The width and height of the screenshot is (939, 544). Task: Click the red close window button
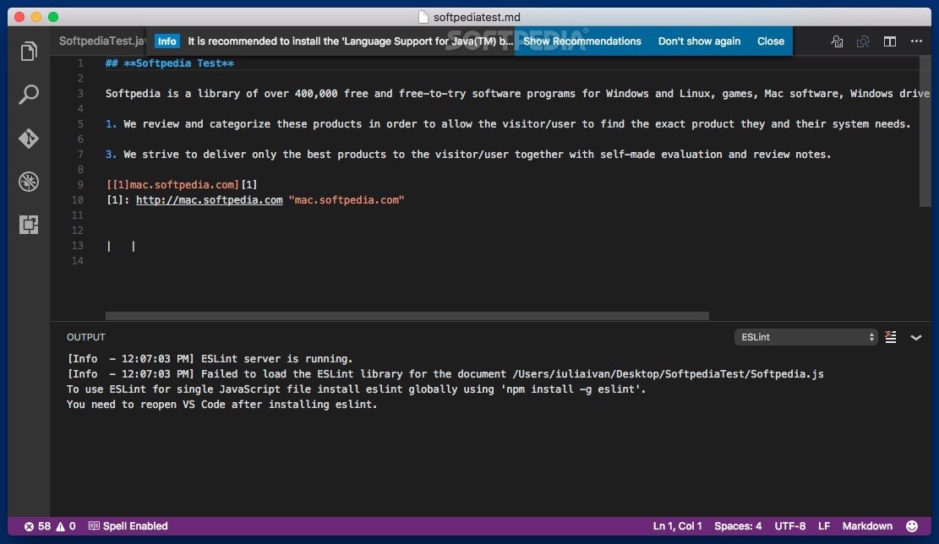[x=19, y=17]
